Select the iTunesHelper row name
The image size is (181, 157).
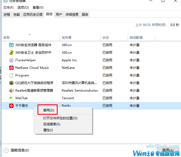tap(26, 60)
